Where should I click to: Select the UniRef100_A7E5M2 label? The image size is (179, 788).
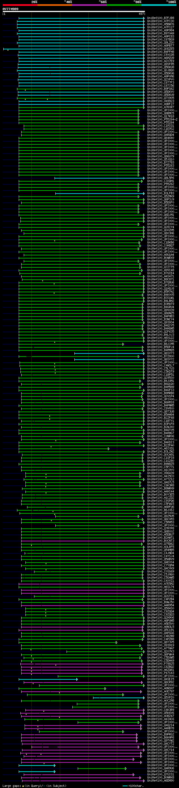point(160,584)
